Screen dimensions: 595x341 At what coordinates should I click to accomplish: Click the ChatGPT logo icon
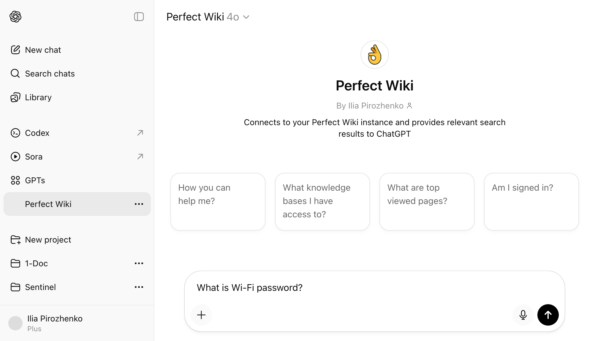pos(15,17)
